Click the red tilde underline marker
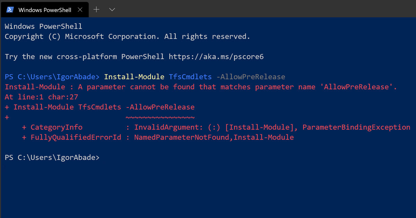Screen dimensions: 416x218 pyautogui.click(x=160, y=117)
